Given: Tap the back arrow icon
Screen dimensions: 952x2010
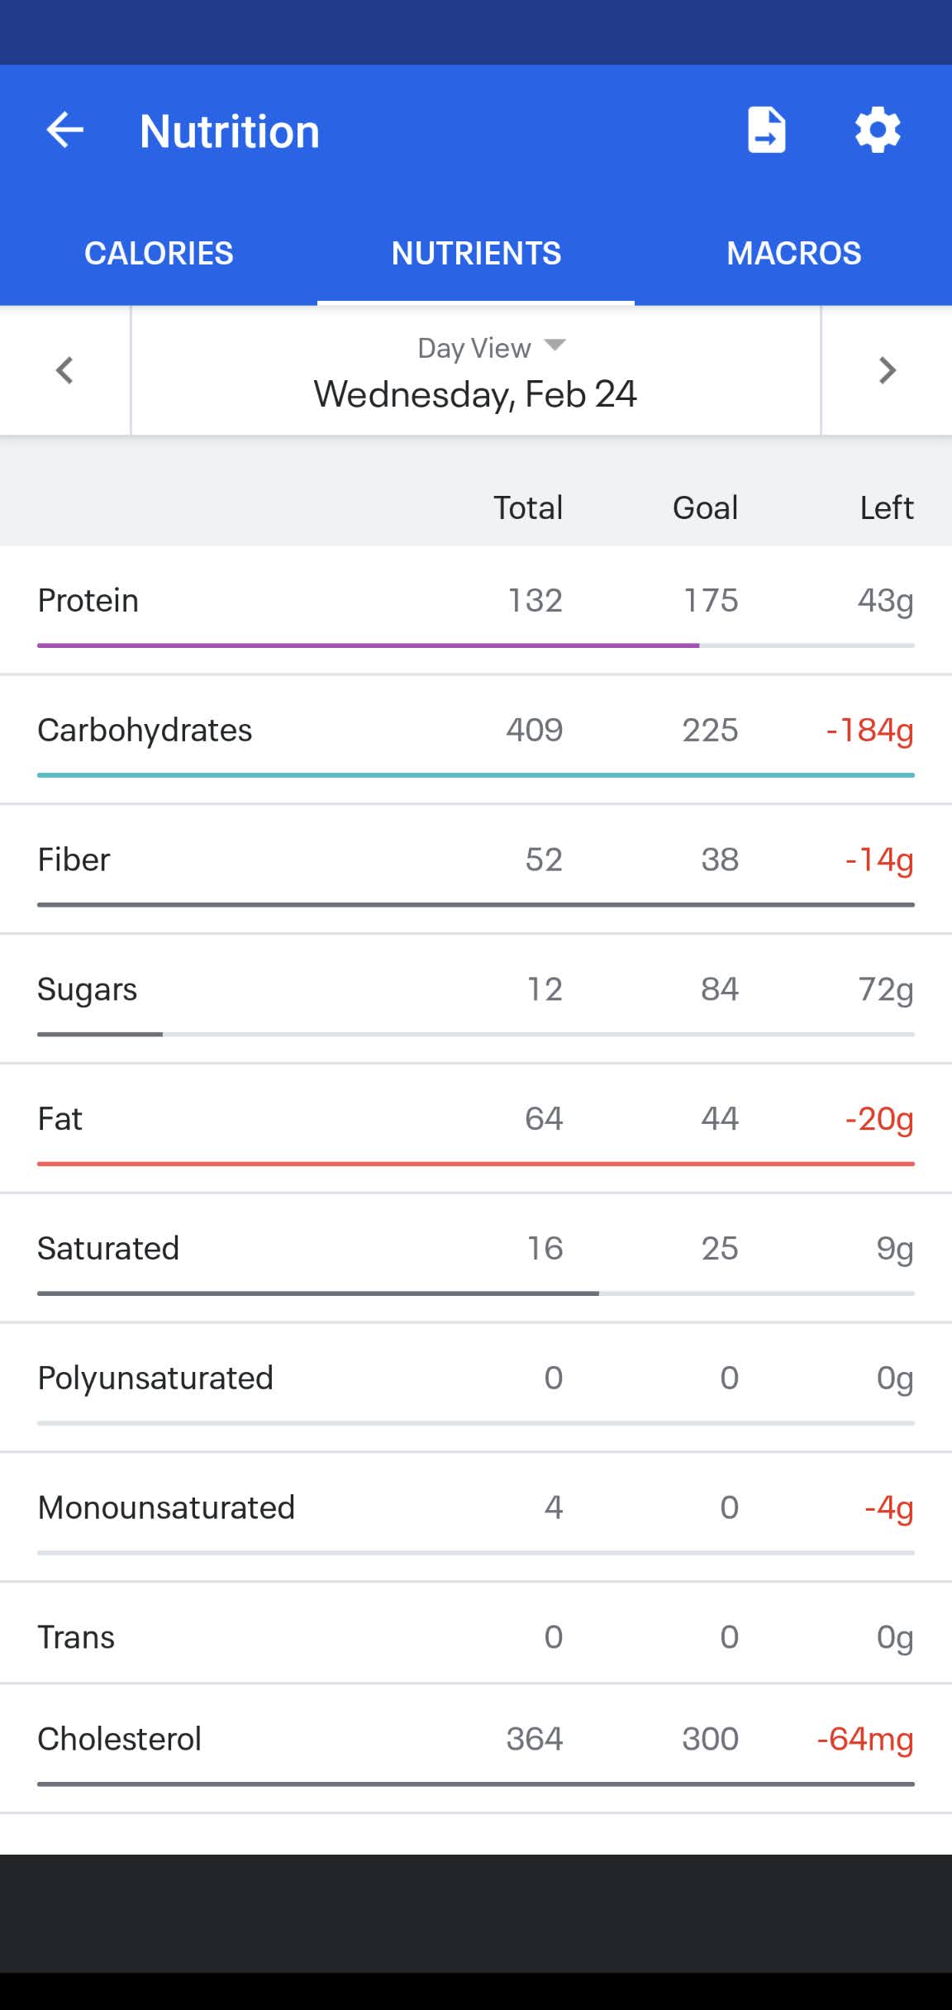Looking at the screenshot, I should click(x=64, y=131).
